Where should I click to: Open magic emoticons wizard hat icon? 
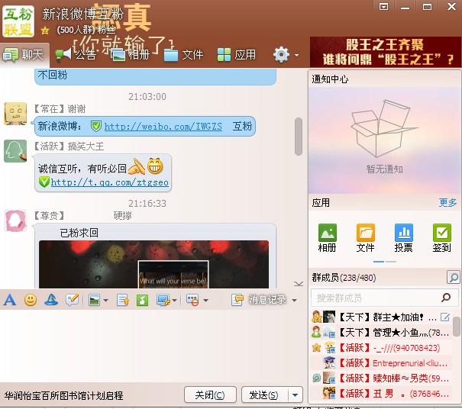tap(51, 300)
